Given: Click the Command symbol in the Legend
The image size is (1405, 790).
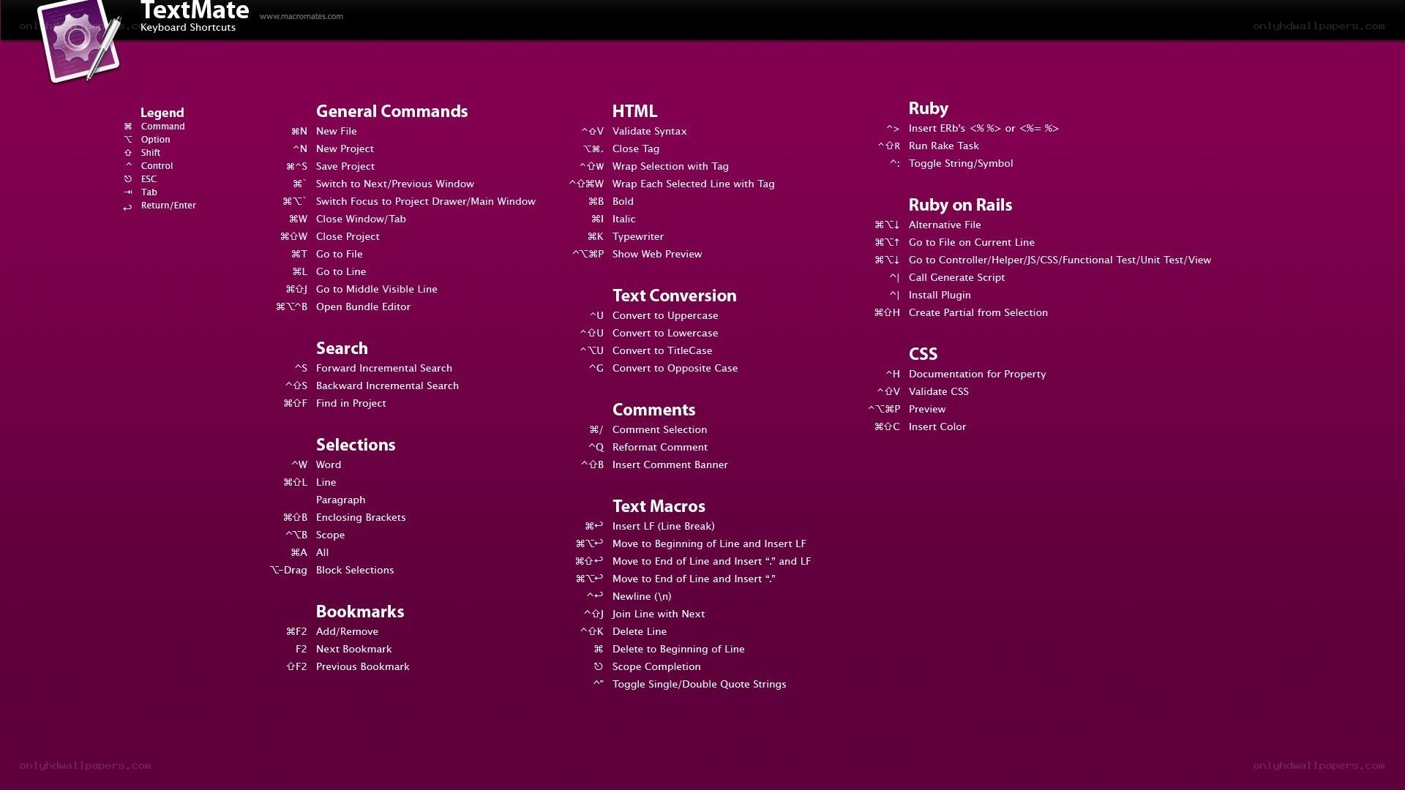Looking at the screenshot, I should click(x=128, y=127).
